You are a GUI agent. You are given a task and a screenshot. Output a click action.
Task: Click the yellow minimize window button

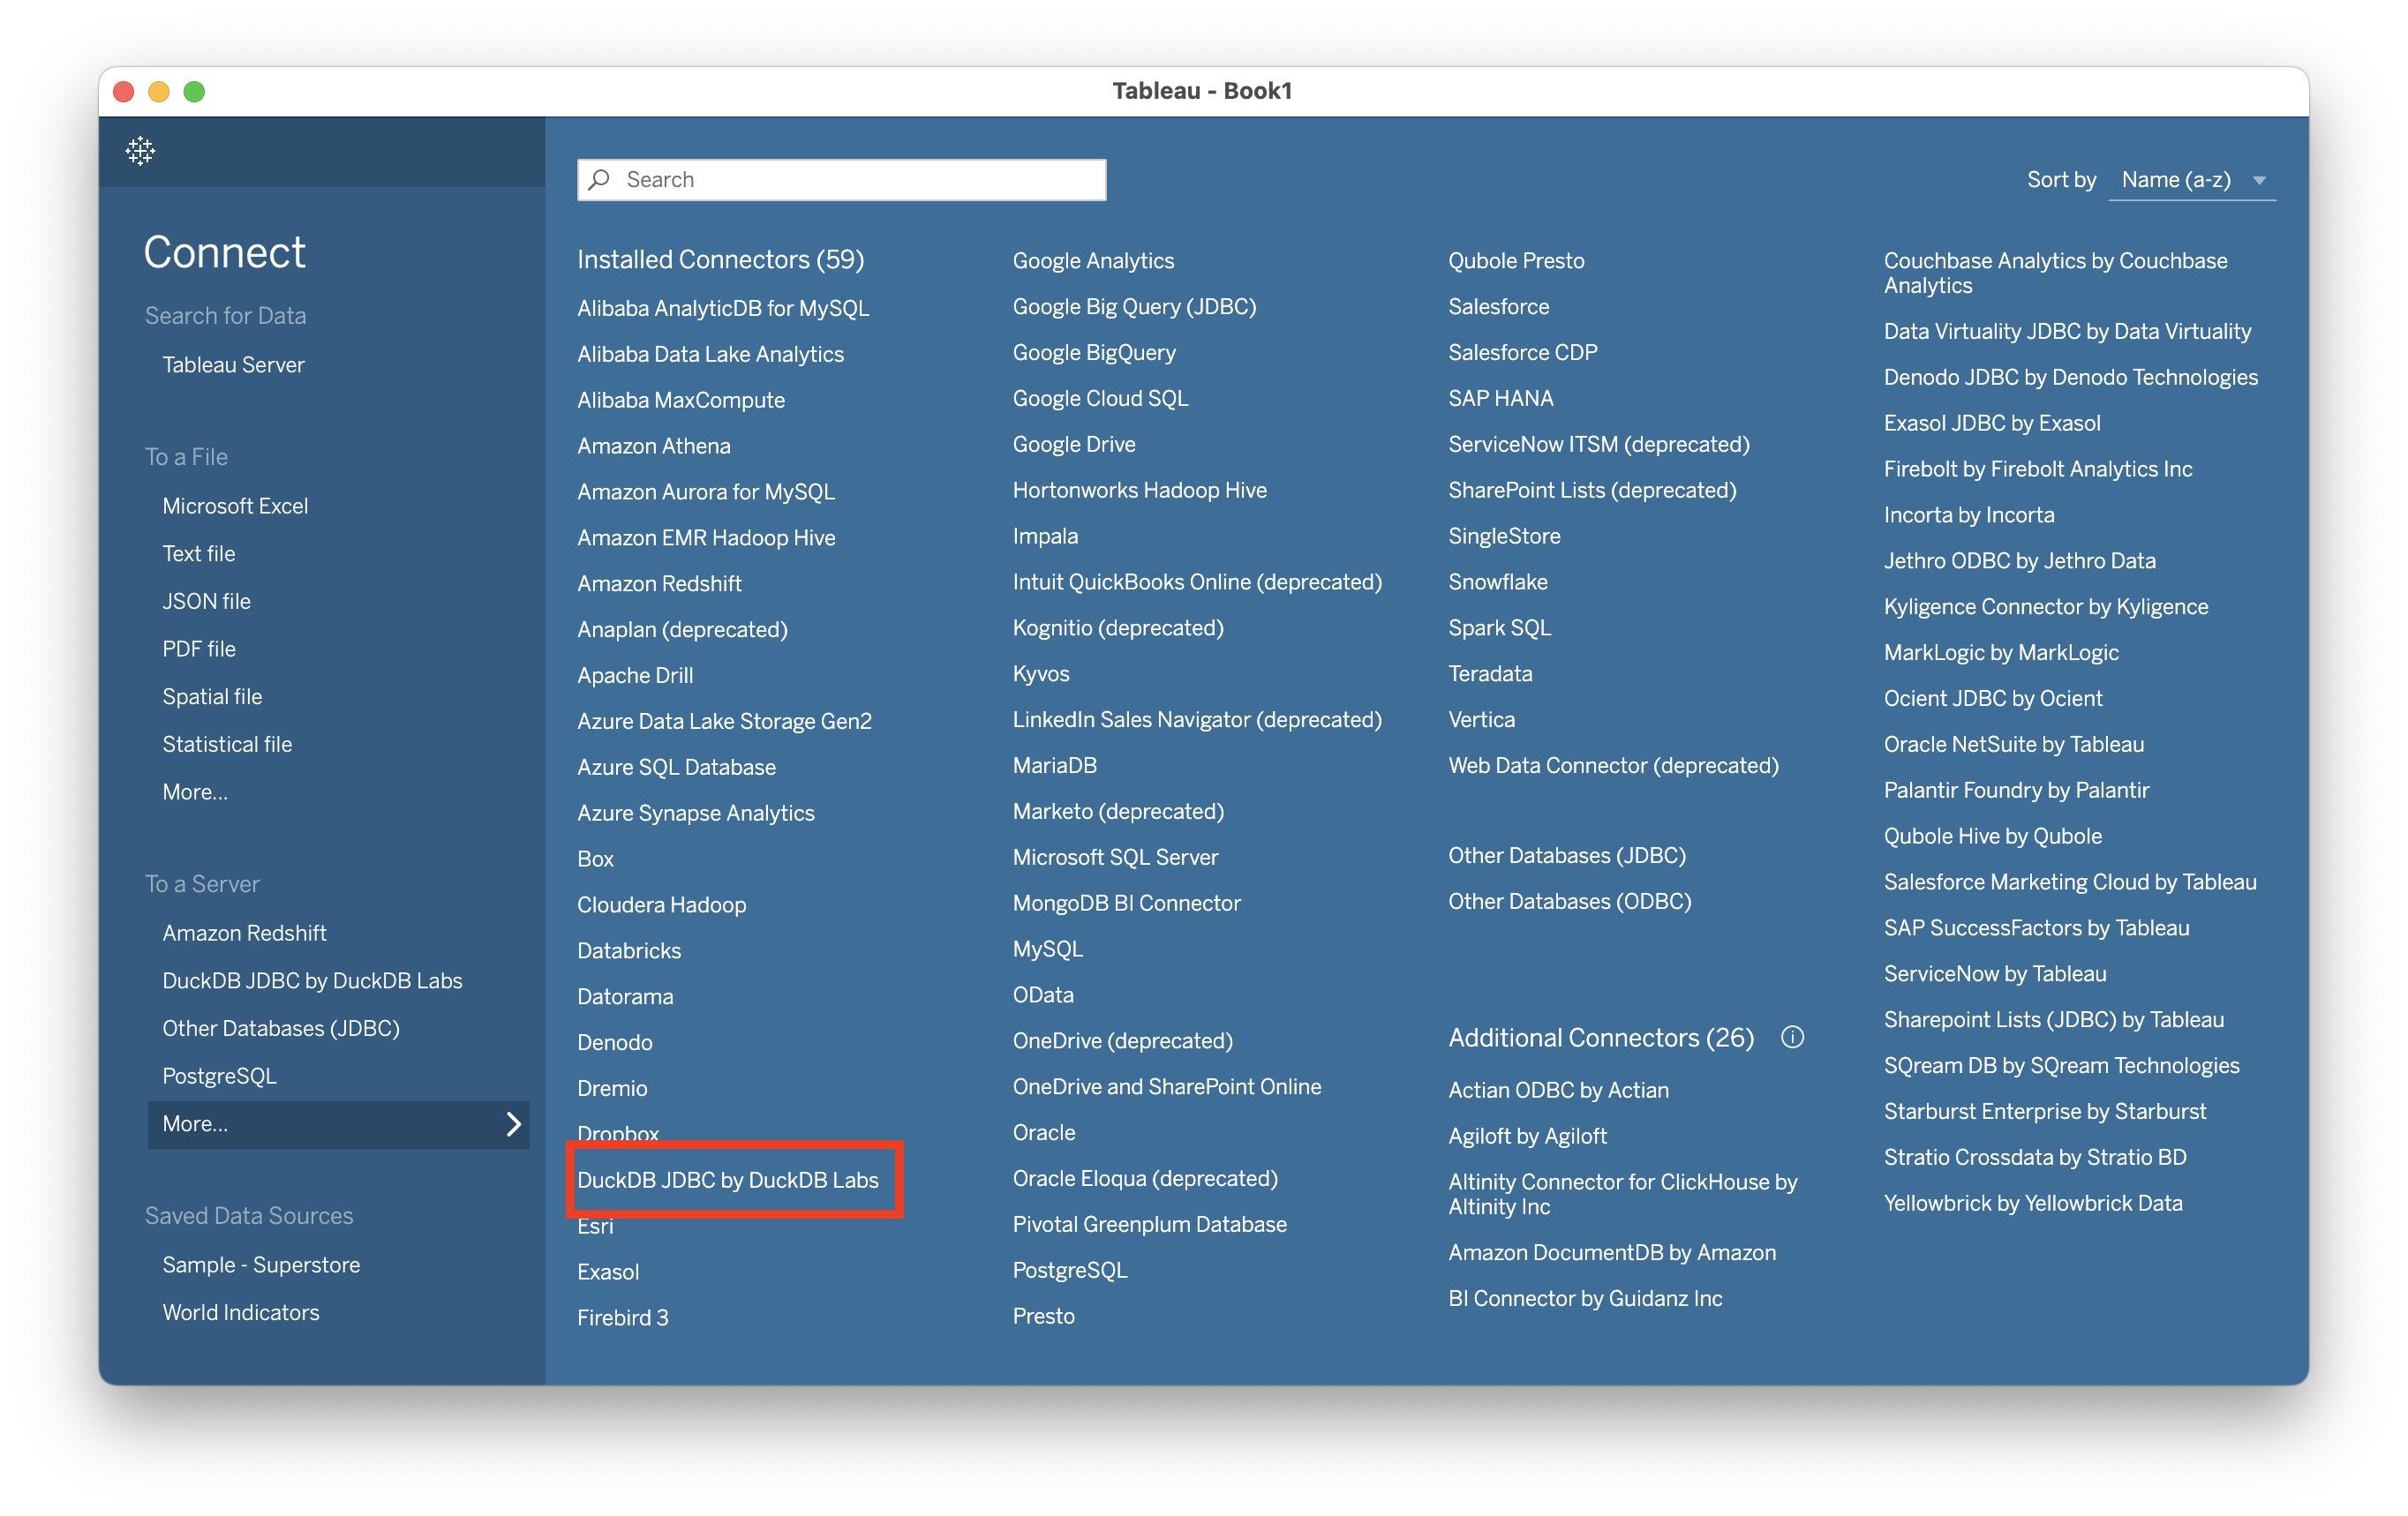[159, 92]
